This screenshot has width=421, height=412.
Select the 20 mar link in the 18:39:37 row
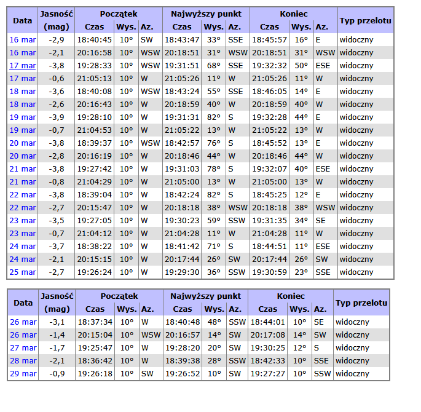(x=23, y=143)
